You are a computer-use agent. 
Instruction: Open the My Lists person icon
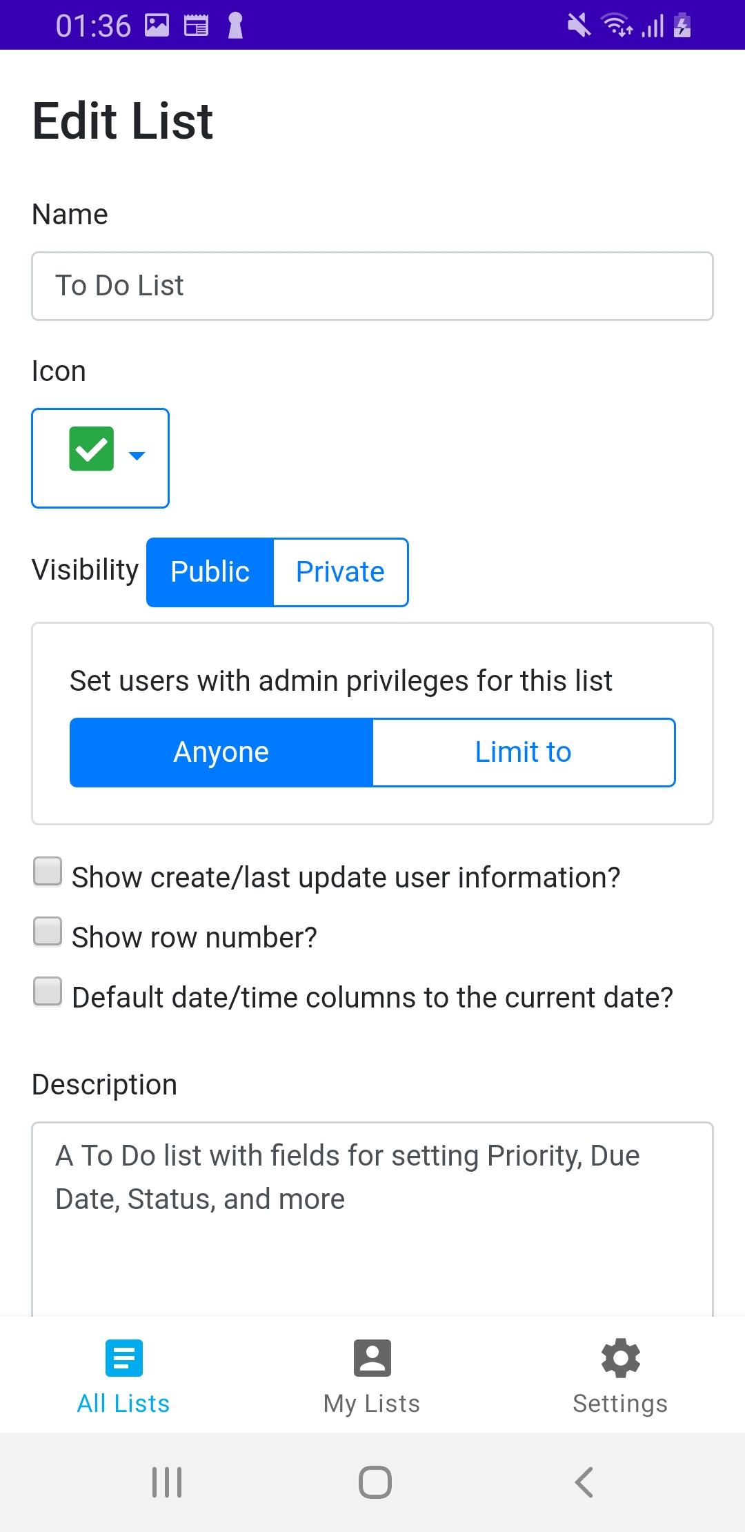372,1357
